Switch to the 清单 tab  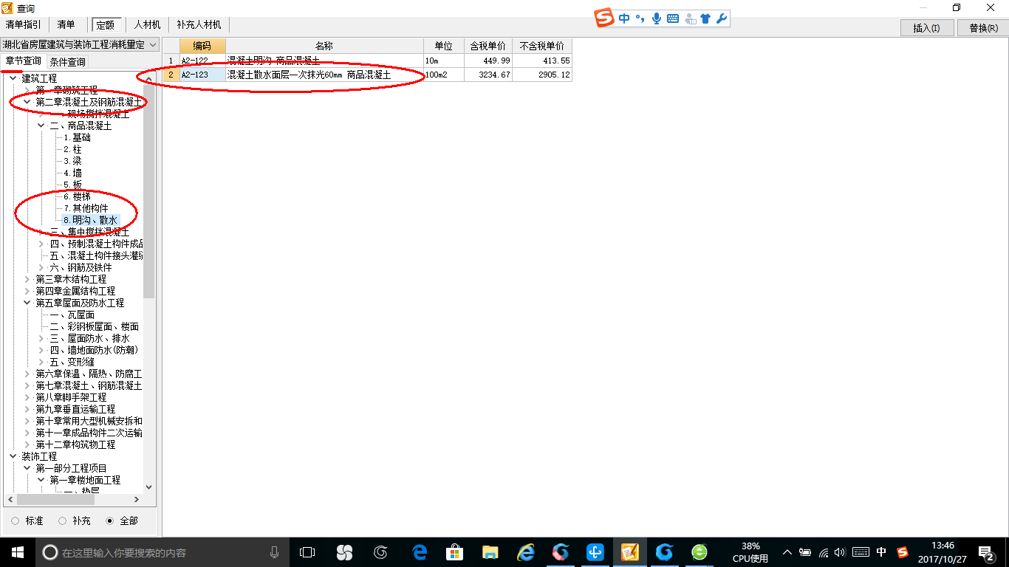(x=66, y=25)
